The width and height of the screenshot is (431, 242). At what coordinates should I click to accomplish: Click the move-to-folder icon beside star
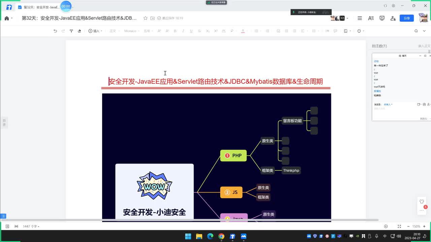click(x=153, y=18)
